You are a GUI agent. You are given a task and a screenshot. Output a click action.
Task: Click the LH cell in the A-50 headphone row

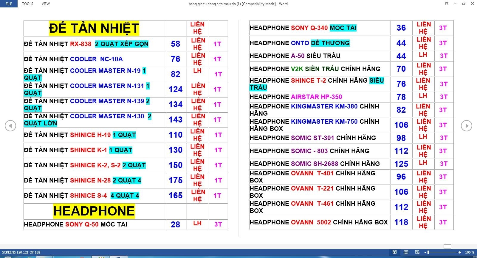tap(423, 55)
